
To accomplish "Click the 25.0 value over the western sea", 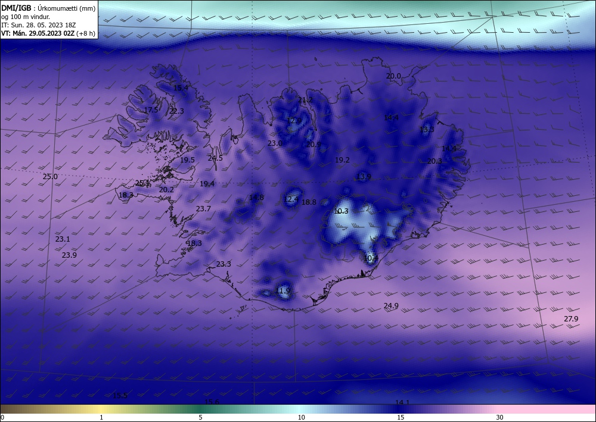I will point(50,177).
